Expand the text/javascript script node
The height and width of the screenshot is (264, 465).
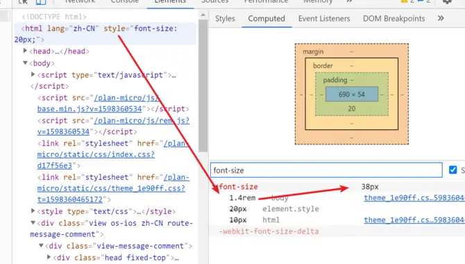(33, 74)
